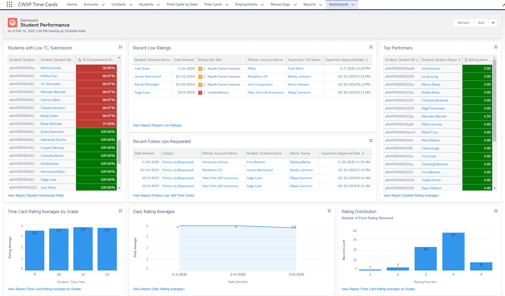Viewport: 505px width, 296px height.
Task: Open the Employments menu dropdown chevron
Action: coord(262,5)
